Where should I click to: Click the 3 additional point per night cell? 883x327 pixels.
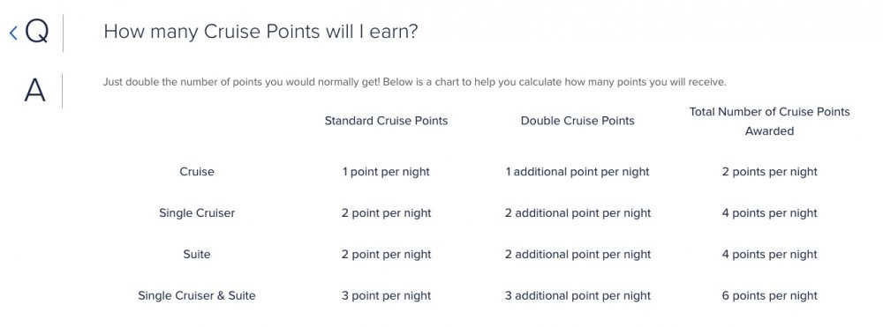click(577, 295)
